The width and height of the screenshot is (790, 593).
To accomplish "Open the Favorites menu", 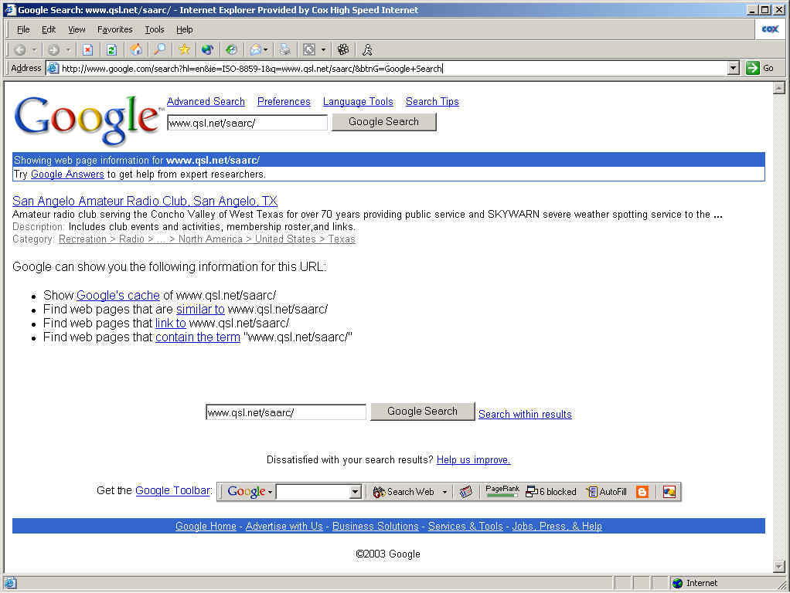I will click(x=115, y=29).
